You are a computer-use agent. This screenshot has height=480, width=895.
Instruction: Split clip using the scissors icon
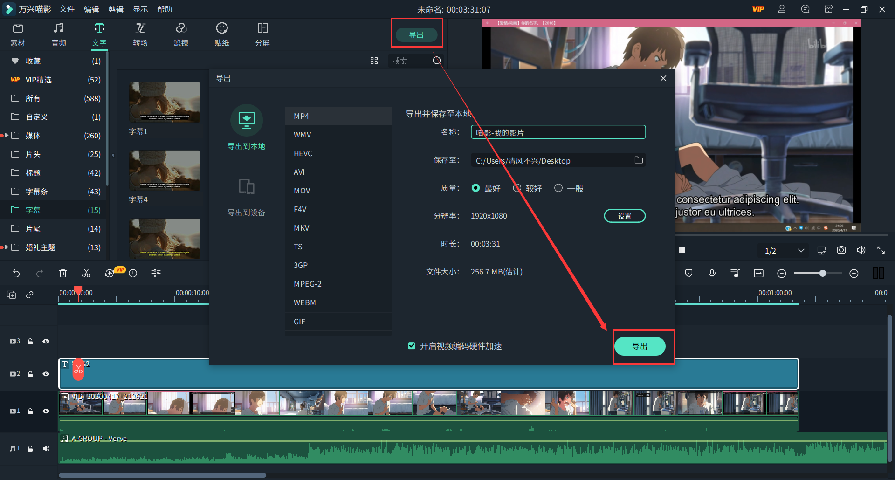[x=86, y=274]
